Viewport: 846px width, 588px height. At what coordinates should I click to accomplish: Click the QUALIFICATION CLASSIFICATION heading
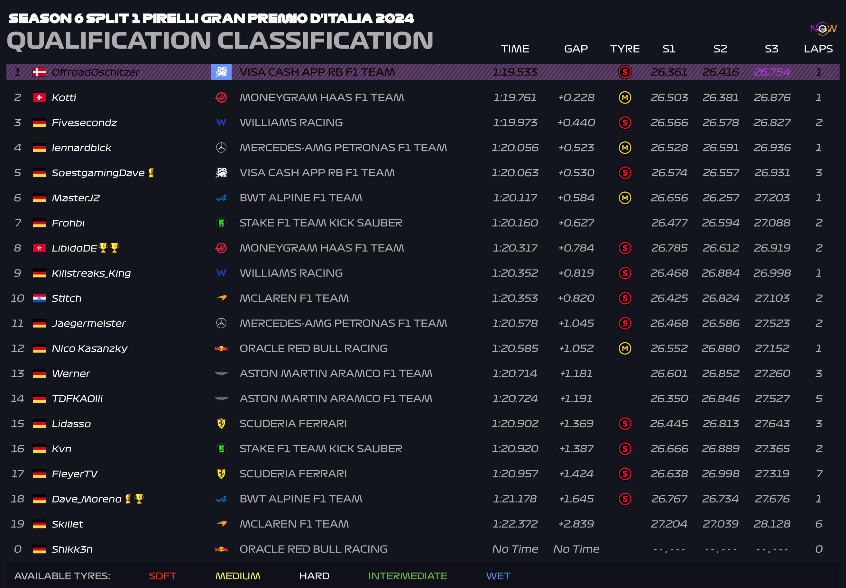220,40
